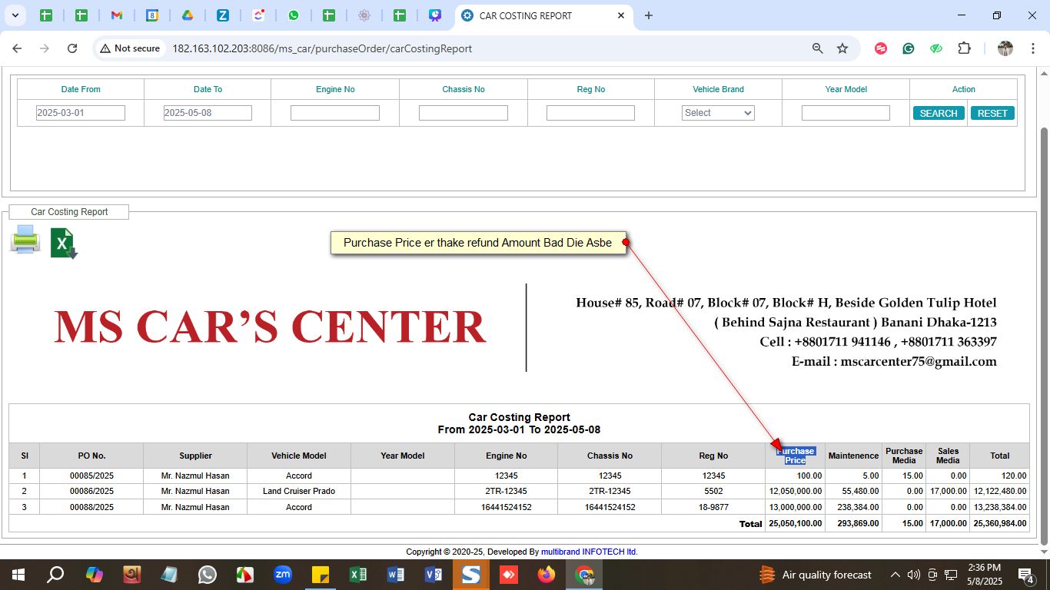Open the Not secure site info
Screen dimensions: 1050x590
(x=130, y=48)
